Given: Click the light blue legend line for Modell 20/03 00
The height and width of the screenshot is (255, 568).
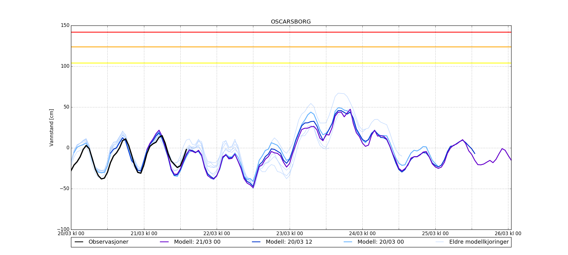Looking at the screenshot, I should [348, 242].
